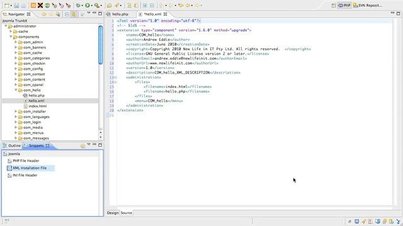Close the hello.xml editor tab
Screen dimensions: 403x226
pyautogui.click(x=165, y=14)
